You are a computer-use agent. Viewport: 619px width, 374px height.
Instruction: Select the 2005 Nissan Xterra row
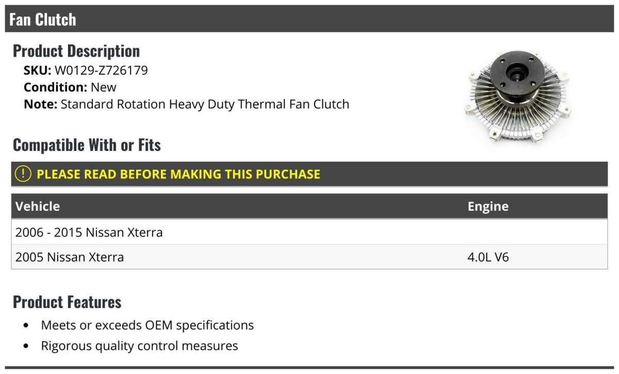(x=309, y=257)
